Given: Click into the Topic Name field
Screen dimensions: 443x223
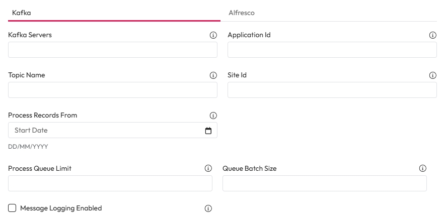Looking at the screenshot, I should [112, 90].
